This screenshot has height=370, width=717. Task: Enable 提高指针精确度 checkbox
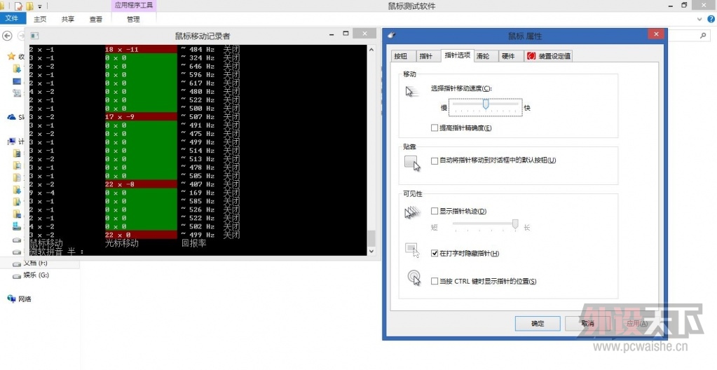[435, 128]
